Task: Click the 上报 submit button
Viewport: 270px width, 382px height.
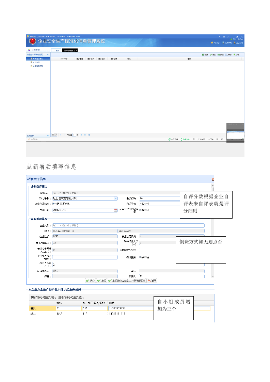Action: point(101,281)
